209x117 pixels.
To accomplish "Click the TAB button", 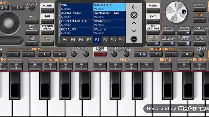I will click(47, 21).
